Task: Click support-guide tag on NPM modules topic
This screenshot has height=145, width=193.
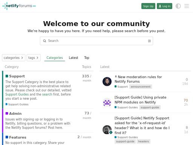Action: coord(150,107)
